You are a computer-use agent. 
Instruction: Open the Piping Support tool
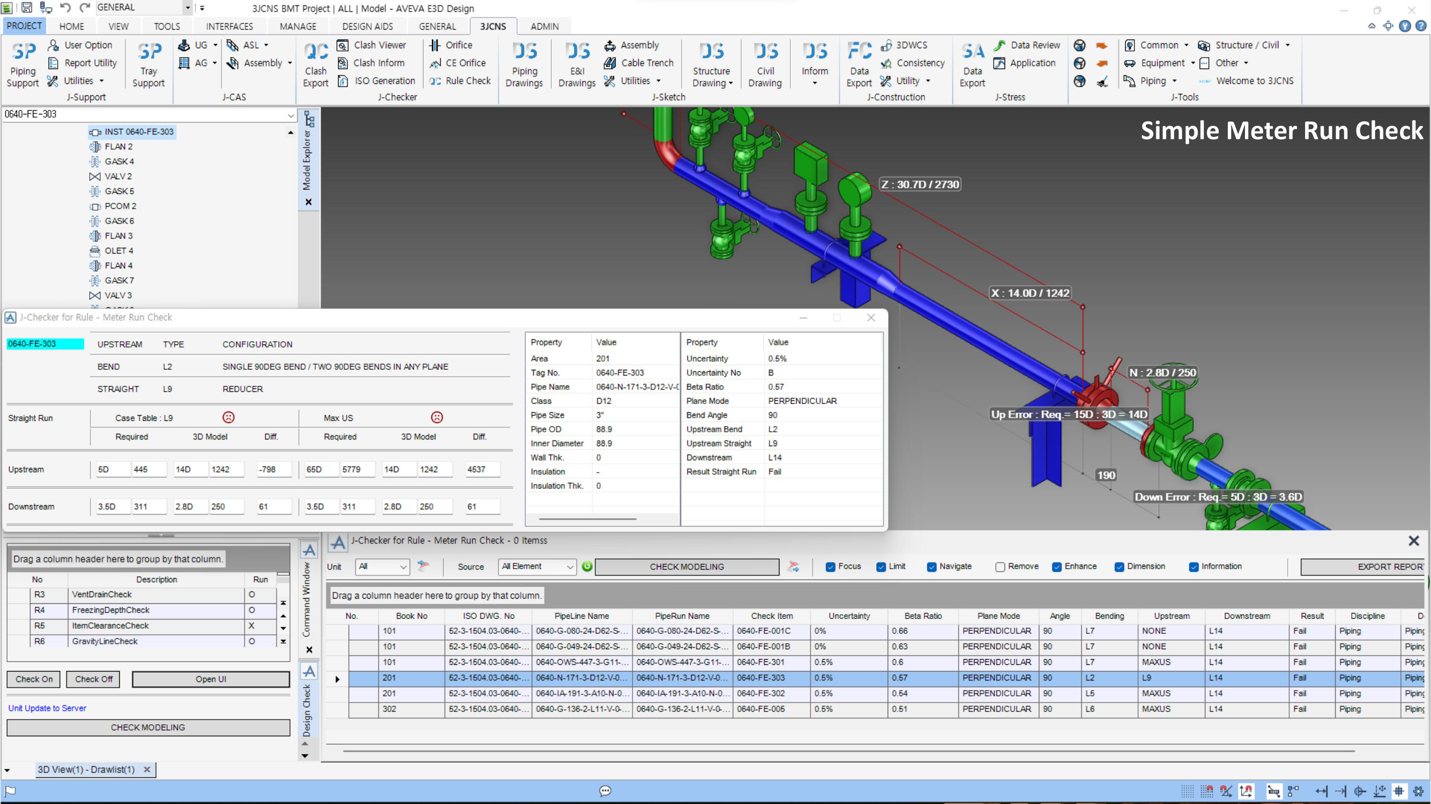coord(23,64)
